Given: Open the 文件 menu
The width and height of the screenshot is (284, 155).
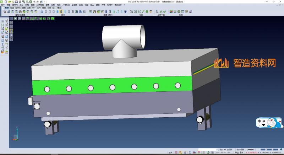Looking at the screenshot, I should click(x=3, y=5).
